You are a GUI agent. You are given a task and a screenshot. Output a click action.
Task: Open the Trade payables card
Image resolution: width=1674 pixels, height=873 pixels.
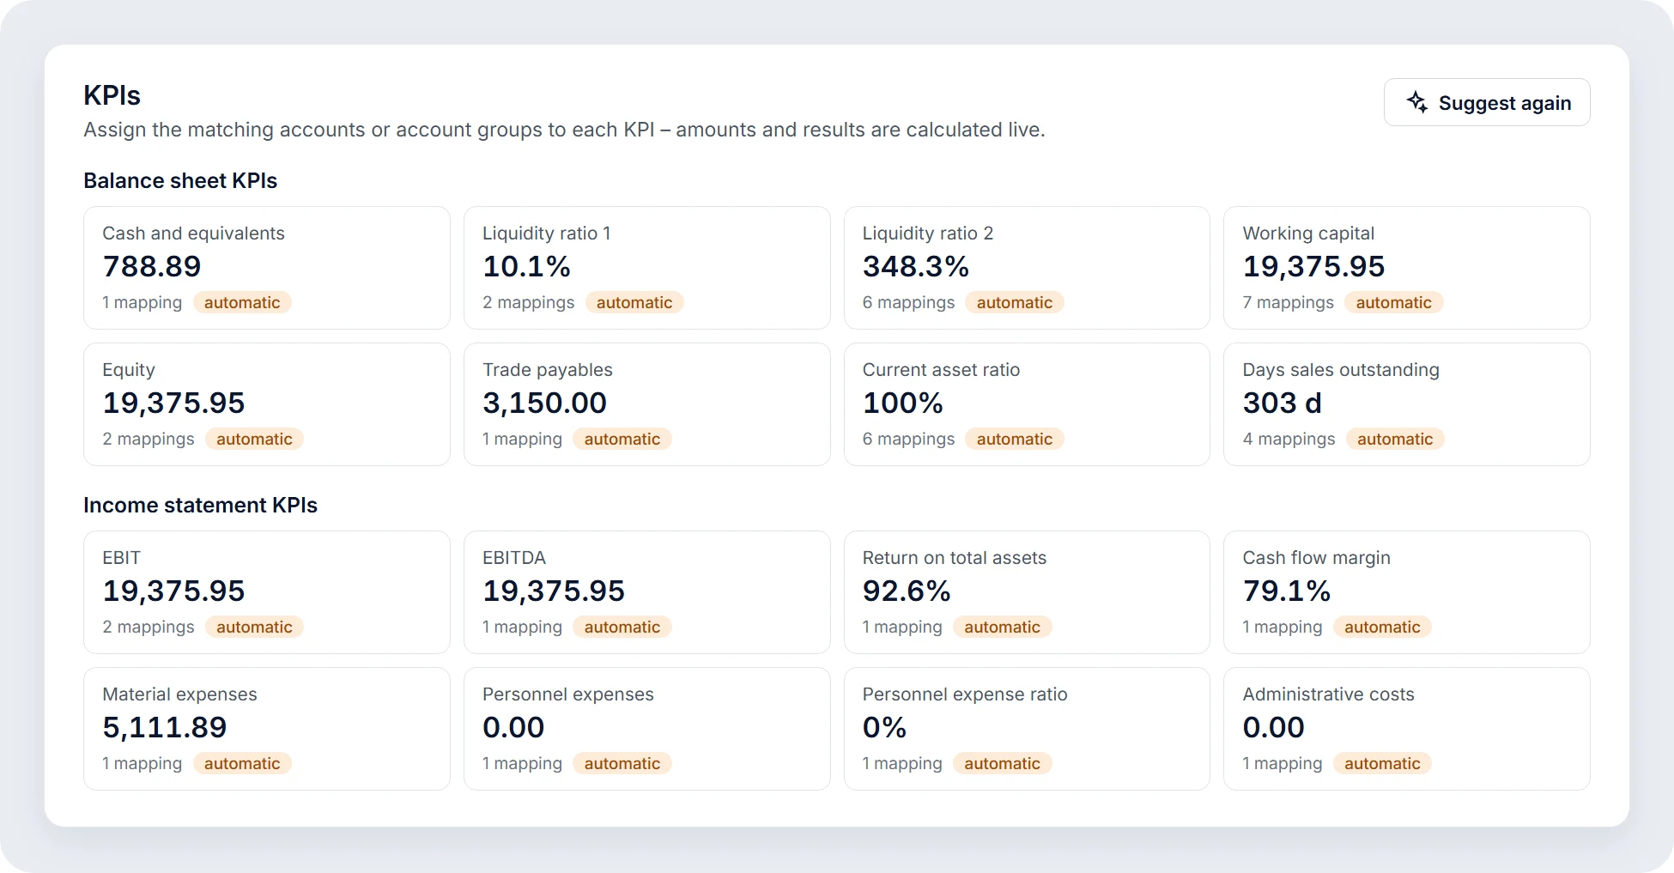[x=647, y=404]
